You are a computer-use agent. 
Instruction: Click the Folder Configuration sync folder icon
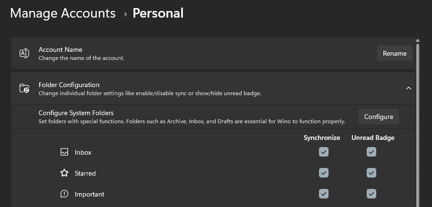(24, 88)
